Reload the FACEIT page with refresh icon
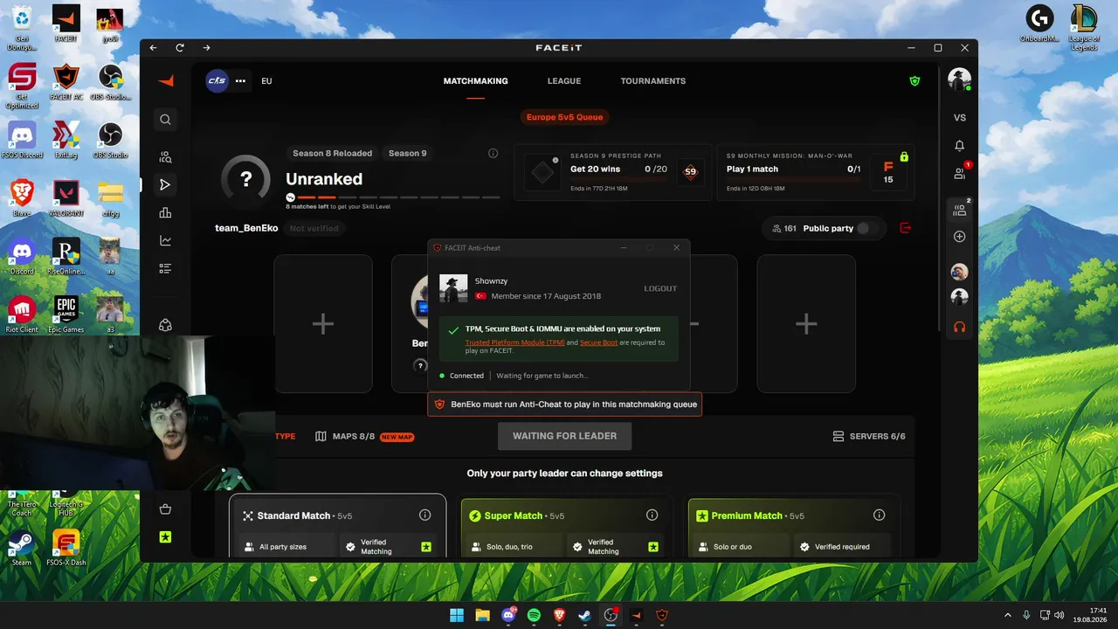This screenshot has height=629, width=1118. [x=180, y=48]
